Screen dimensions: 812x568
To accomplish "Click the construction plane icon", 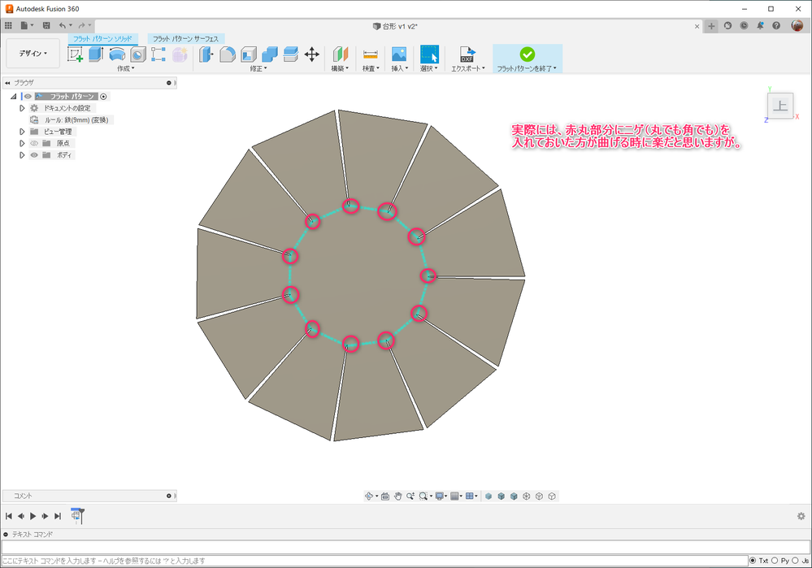I will pyautogui.click(x=341, y=54).
